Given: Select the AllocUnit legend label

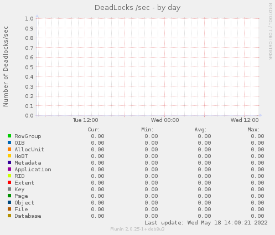Looking at the screenshot, I should pos(29,150).
